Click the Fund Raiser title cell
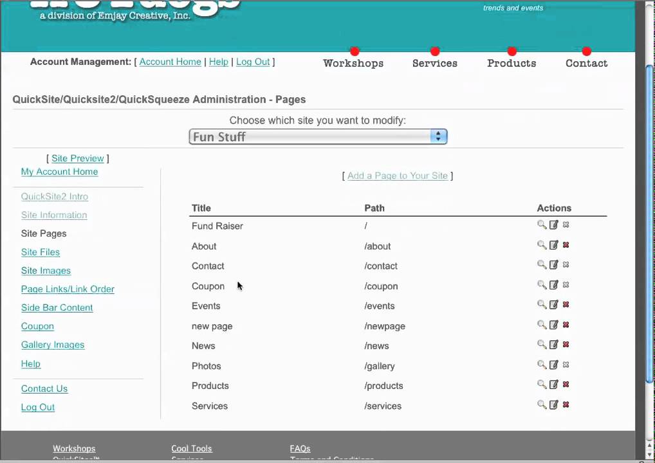 (217, 226)
